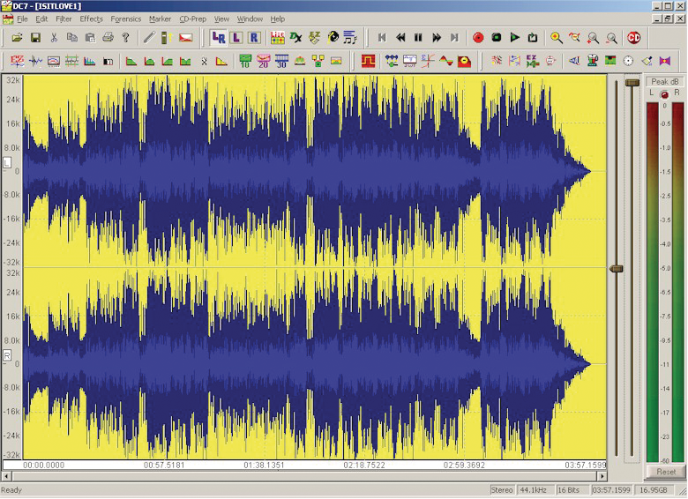The height and width of the screenshot is (499, 688).
Task: Click the scissors Cut icon
Action: [x=54, y=38]
